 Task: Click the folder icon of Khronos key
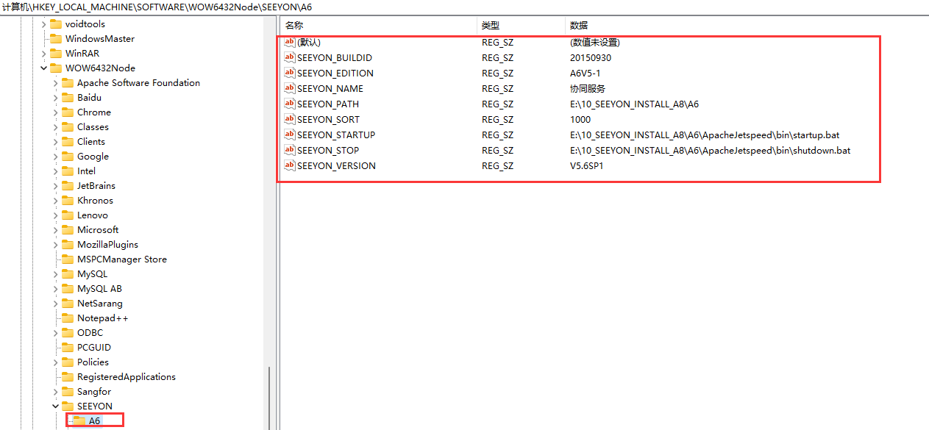[x=68, y=200]
